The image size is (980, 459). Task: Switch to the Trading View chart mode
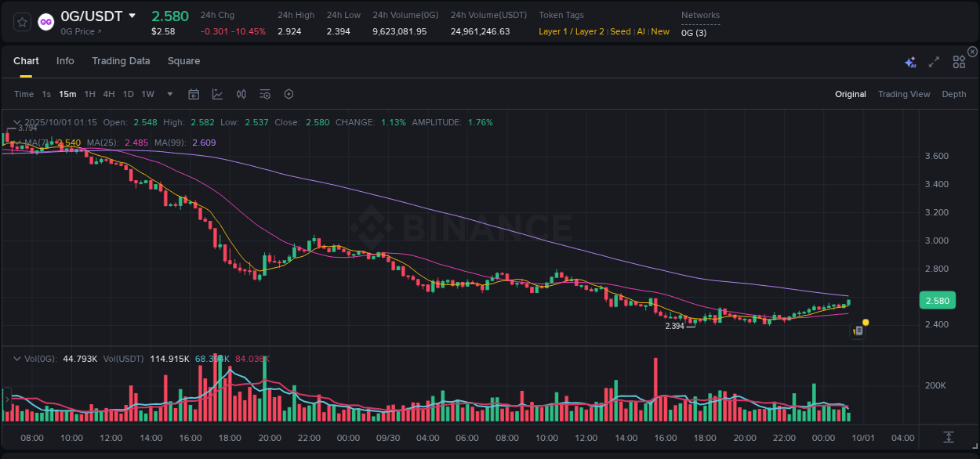pyautogui.click(x=903, y=94)
